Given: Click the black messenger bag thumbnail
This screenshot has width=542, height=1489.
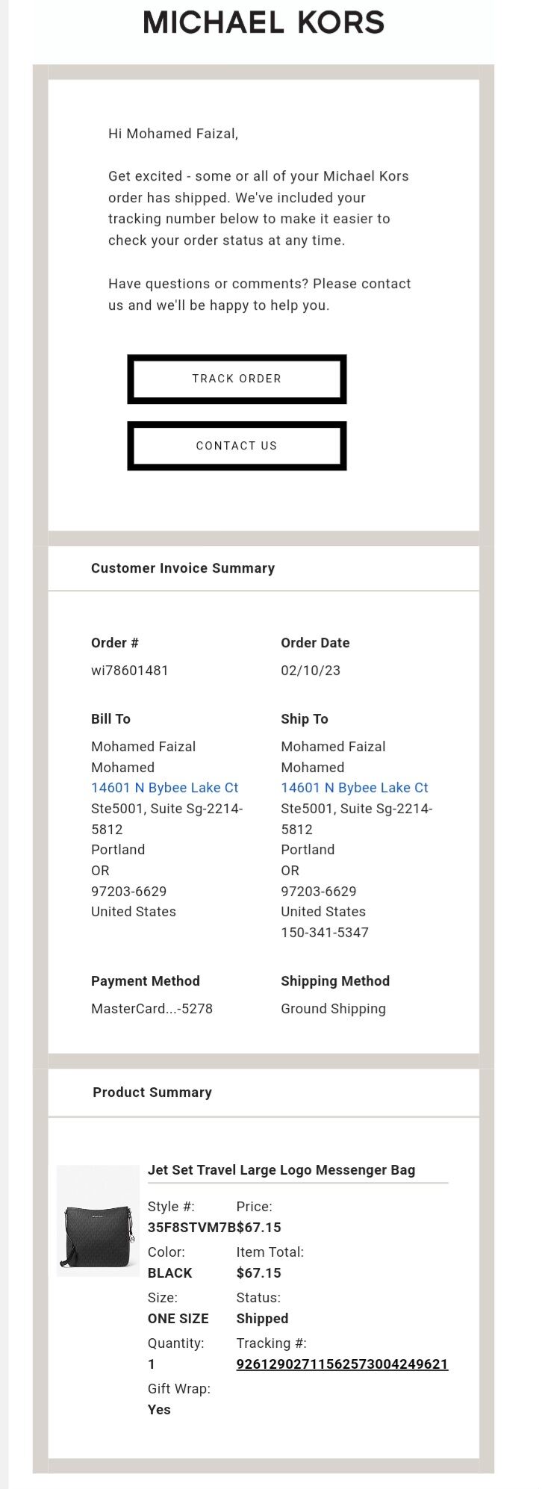Looking at the screenshot, I should click(98, 1221).
